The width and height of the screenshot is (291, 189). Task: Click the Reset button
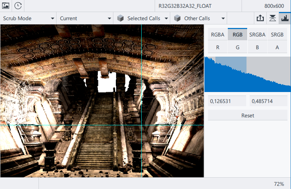coord(248,115)
